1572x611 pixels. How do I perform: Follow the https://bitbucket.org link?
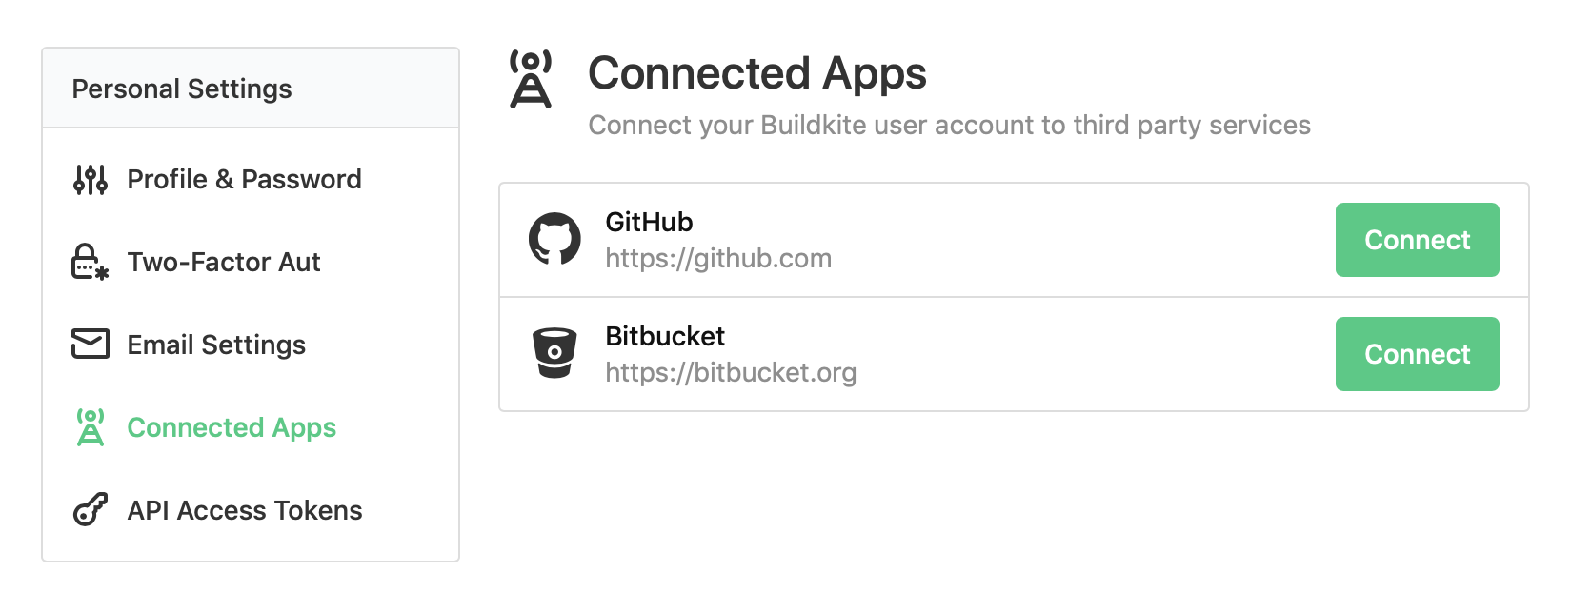point(731,373)
